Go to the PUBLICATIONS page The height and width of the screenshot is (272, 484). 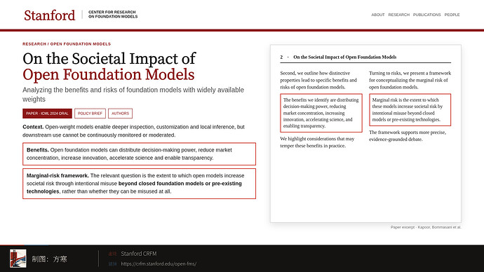[427, 15]
